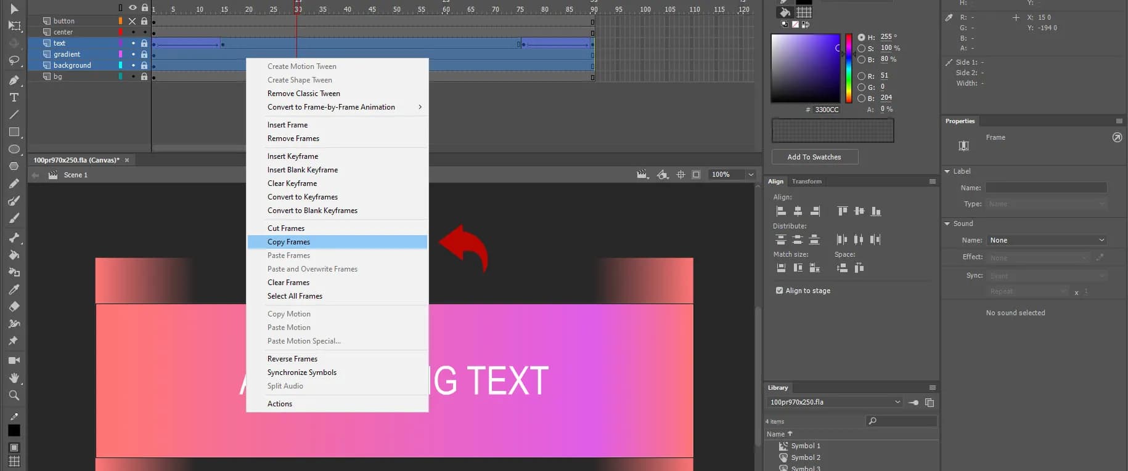The image size is (1128, 471).
Task: Select the Oval tool
Action: [14, 149]
